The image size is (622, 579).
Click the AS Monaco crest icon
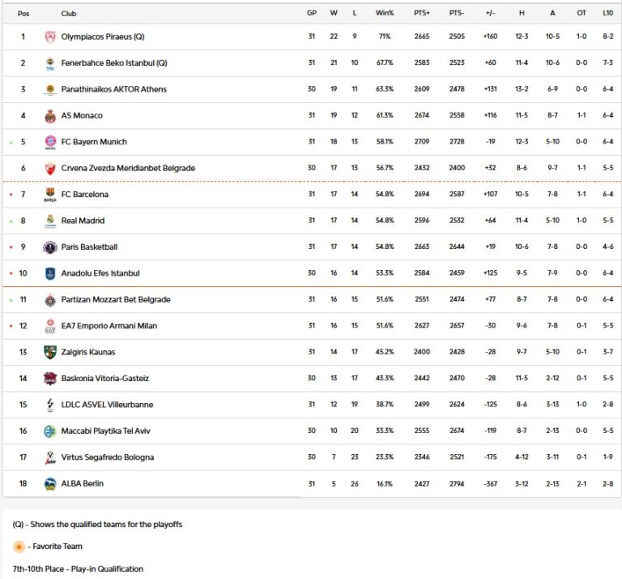coord(50,116)
